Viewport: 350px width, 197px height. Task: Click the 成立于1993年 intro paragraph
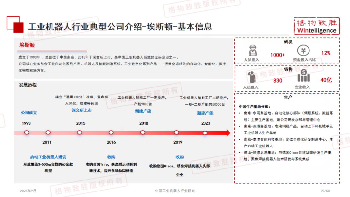tap(122, 64)
